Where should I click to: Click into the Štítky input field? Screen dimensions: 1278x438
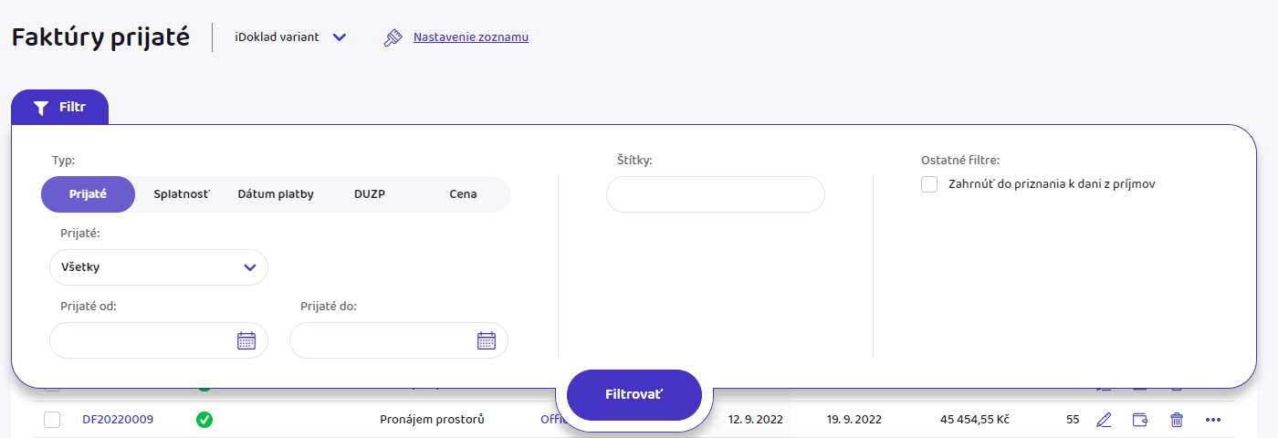(x=715, y=194)
